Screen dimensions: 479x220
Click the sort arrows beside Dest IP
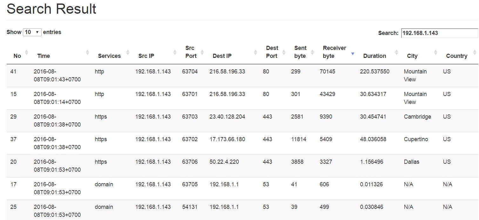(x=255, y=52)
